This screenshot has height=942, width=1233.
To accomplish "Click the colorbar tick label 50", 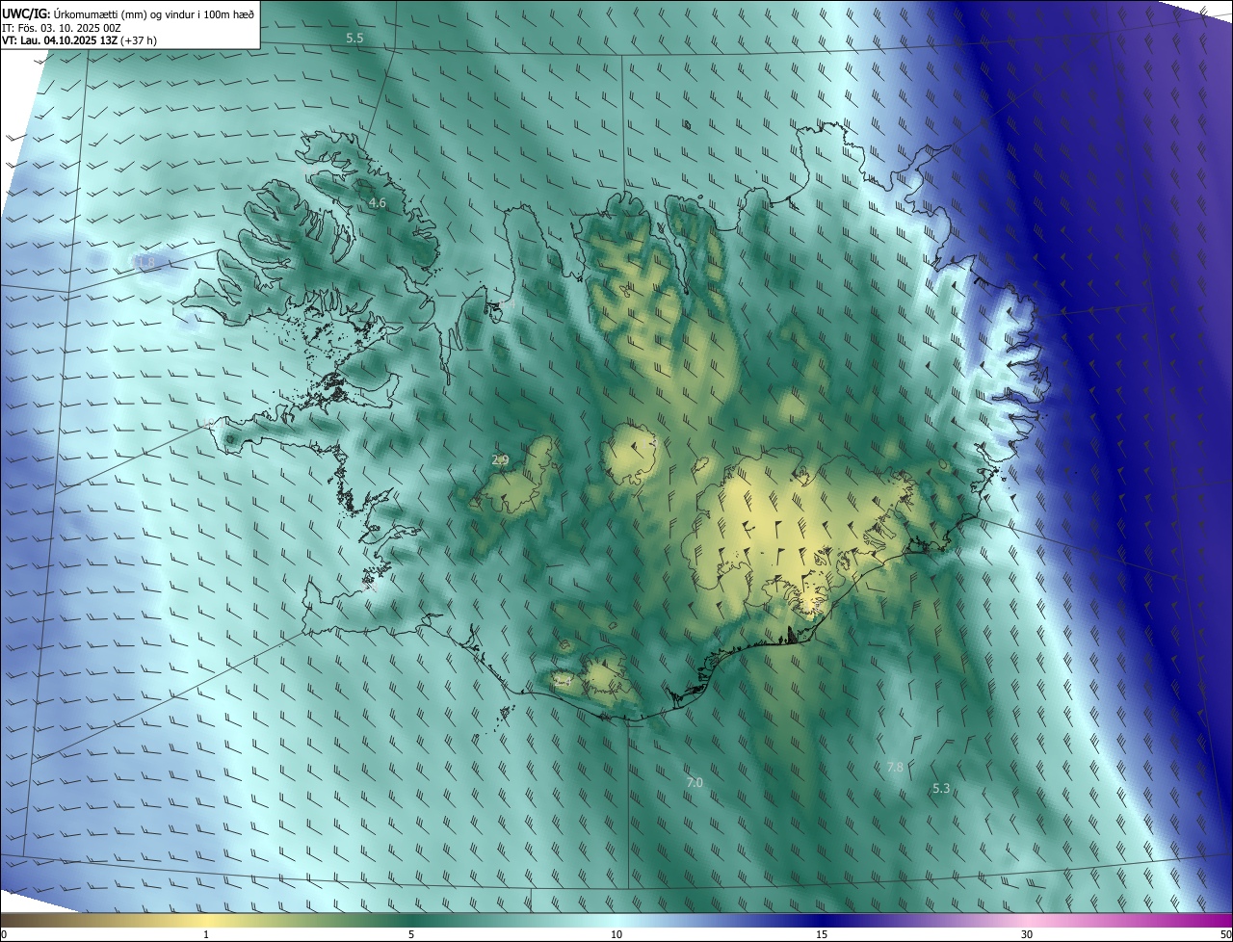I will click(1225, 935).
